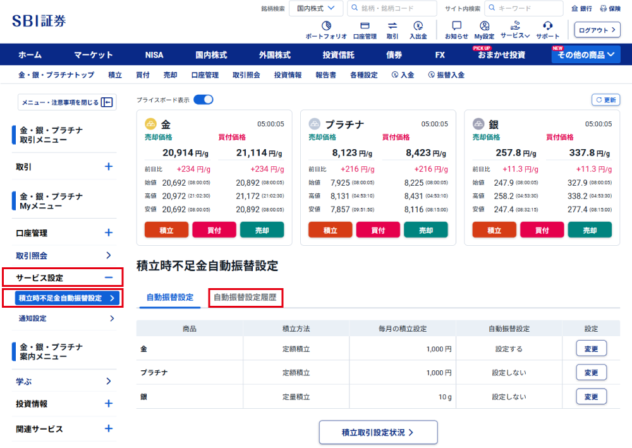Click the 銀行 bank icon link
Viewport: 632px width, 448px height.
[581, 9]
